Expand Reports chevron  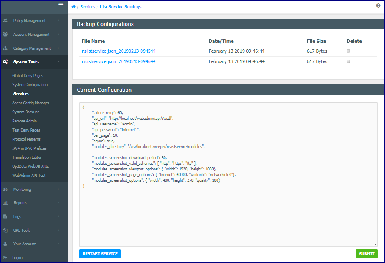point(58,202)
